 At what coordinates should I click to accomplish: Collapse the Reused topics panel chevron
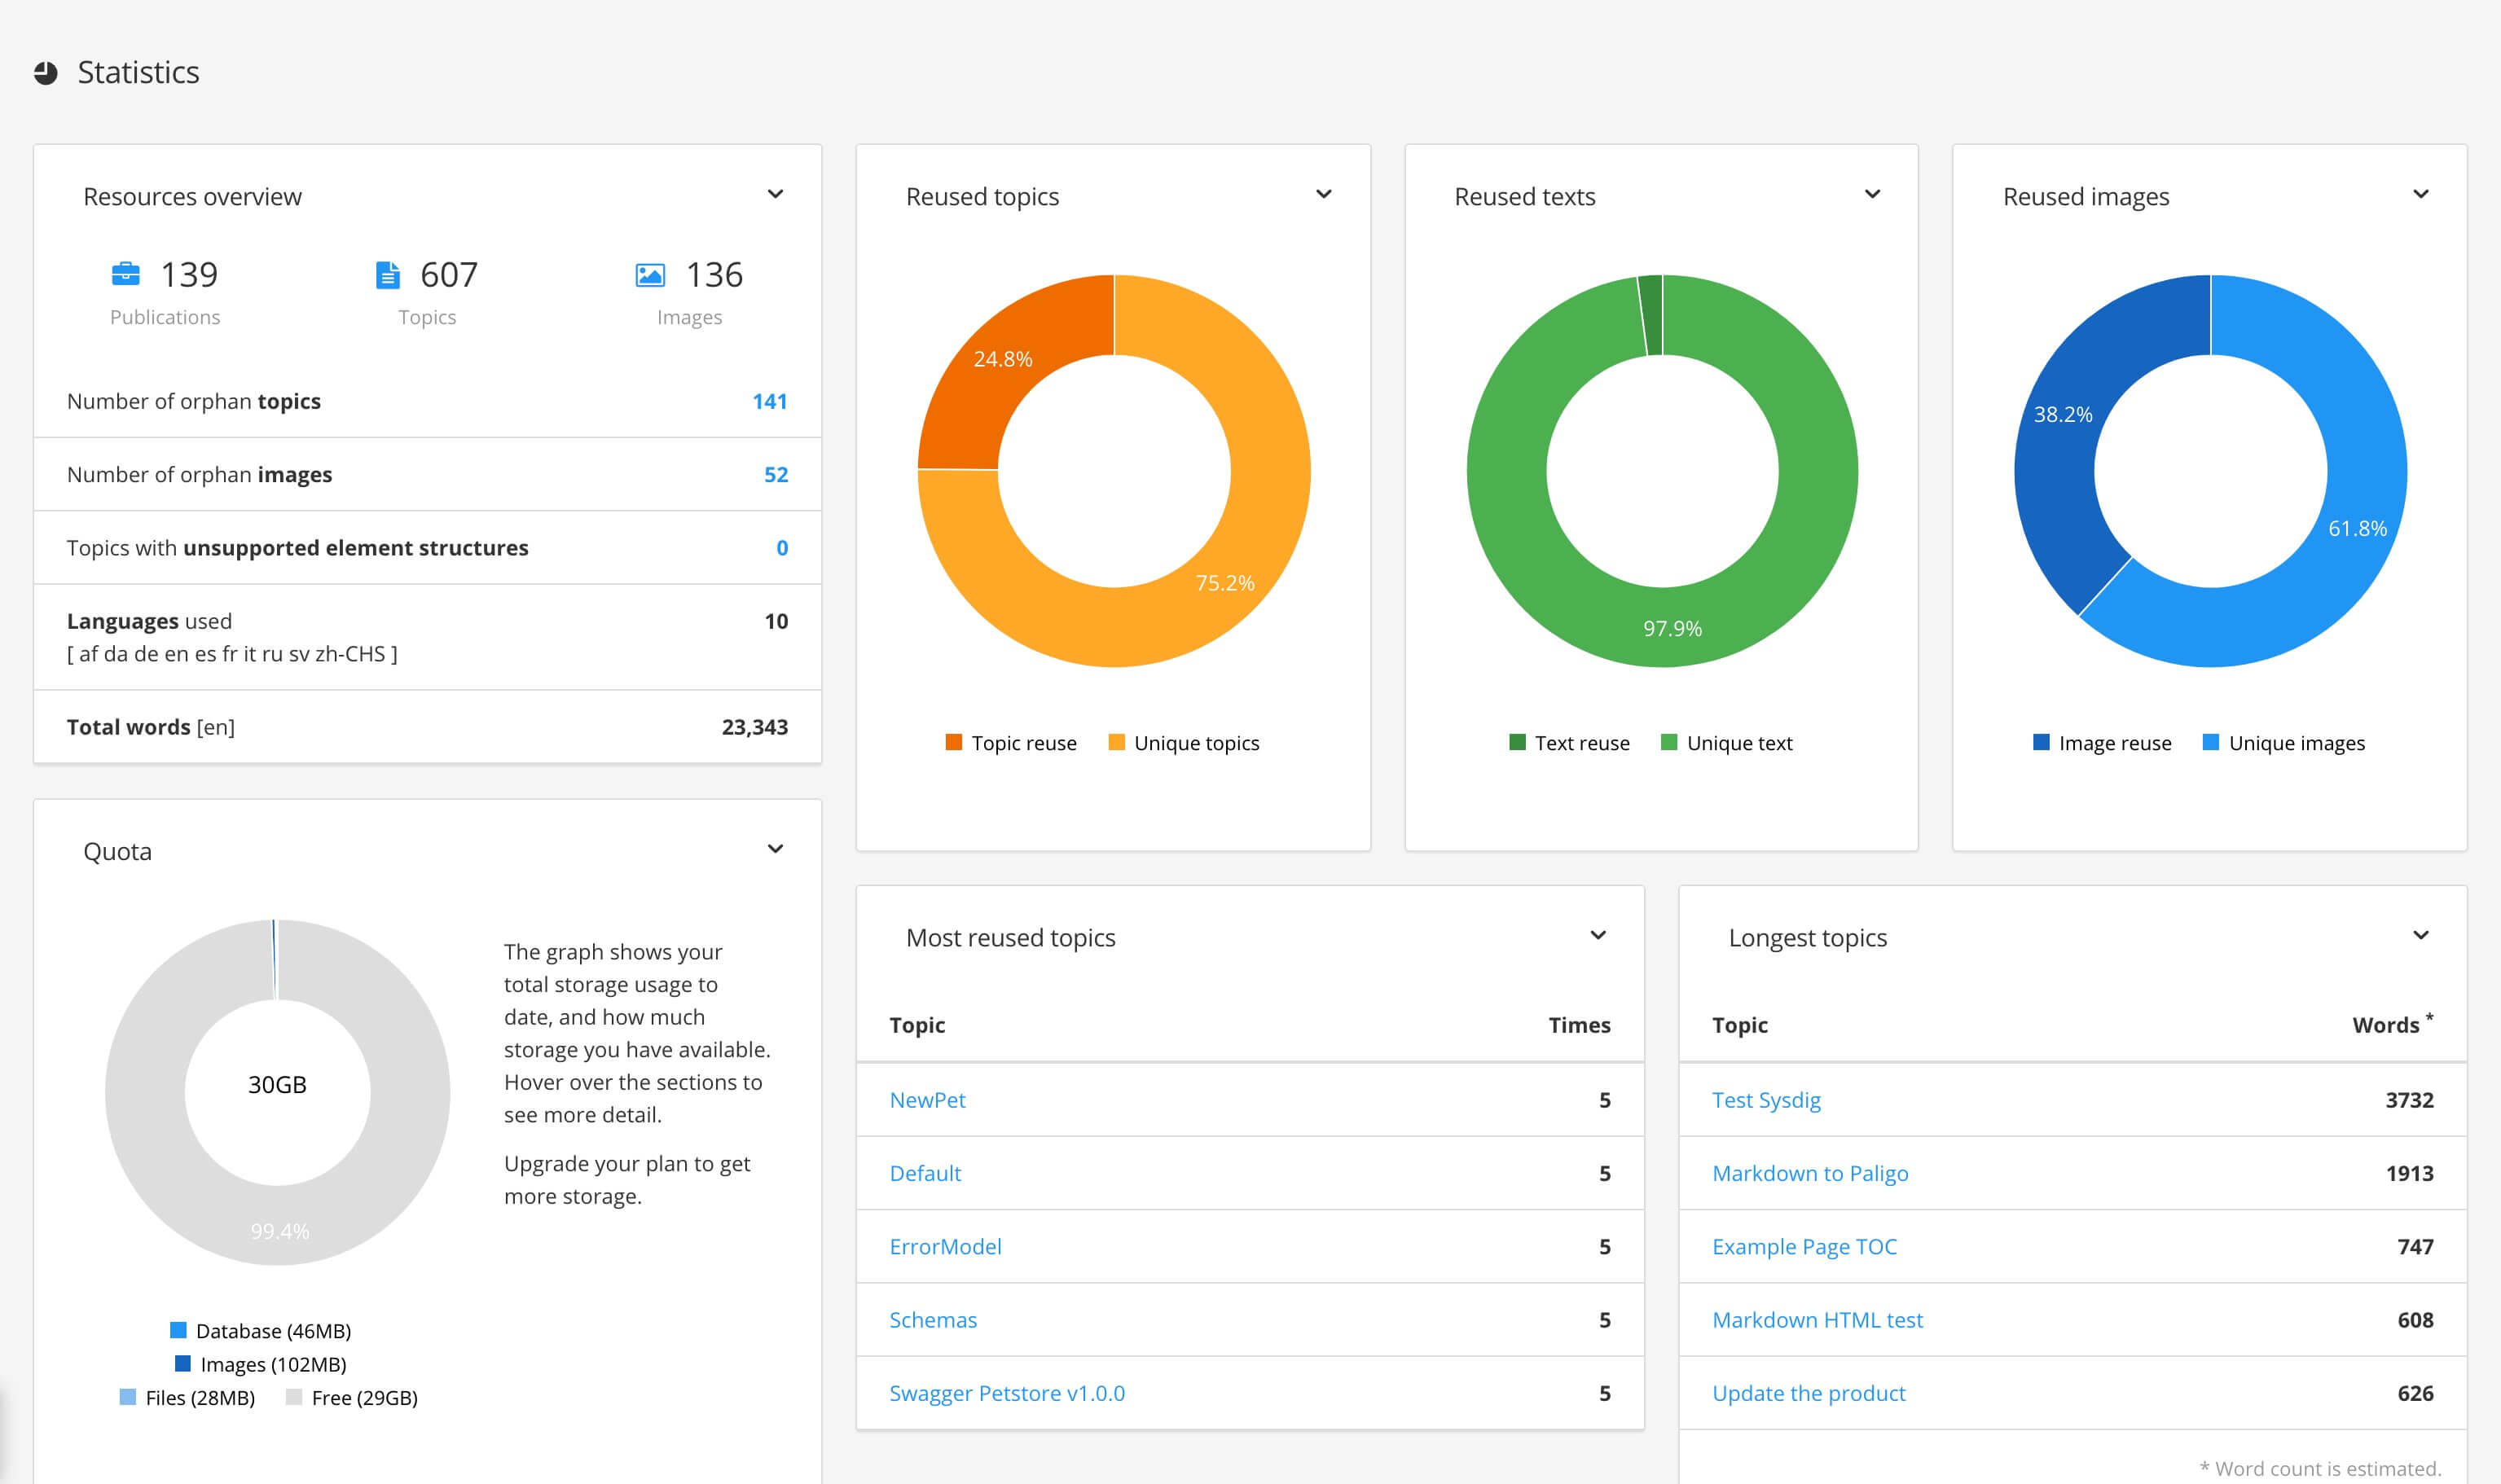click(1323, 194)
